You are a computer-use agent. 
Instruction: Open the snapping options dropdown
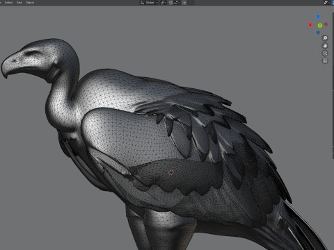[x=177, y=3]
